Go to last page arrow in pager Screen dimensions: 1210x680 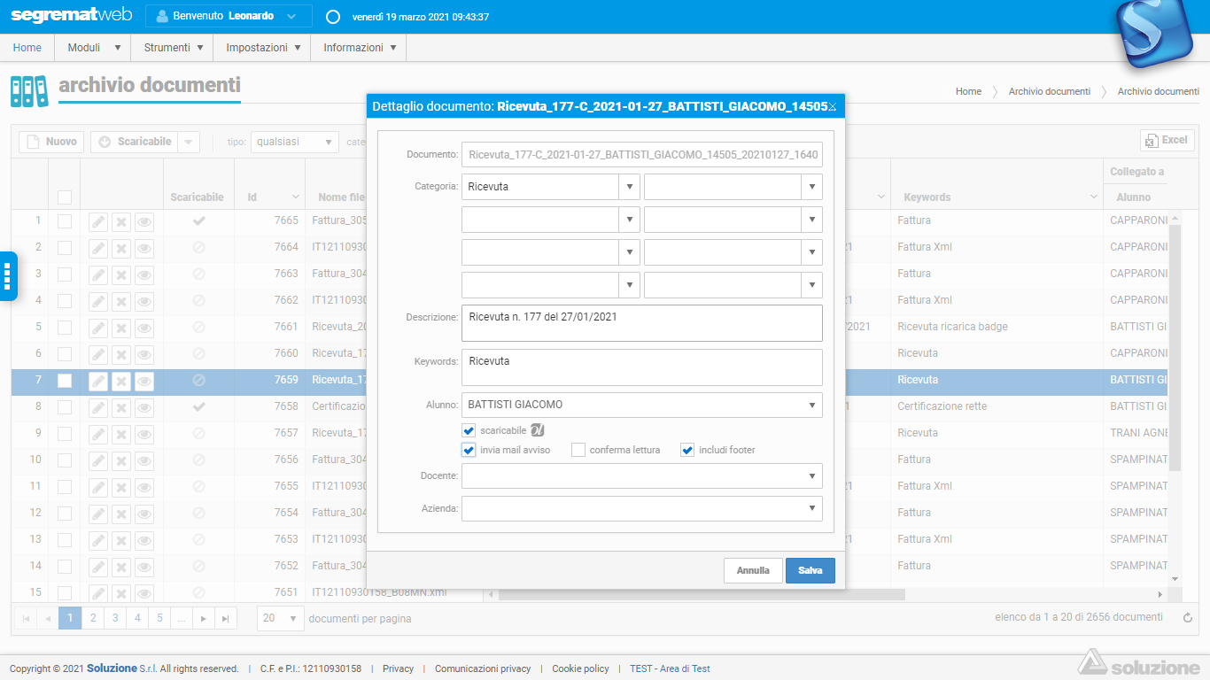click(226, 618)
